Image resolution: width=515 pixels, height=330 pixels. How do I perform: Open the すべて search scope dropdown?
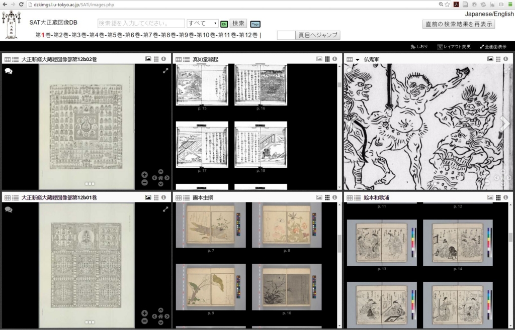(202, 23)
